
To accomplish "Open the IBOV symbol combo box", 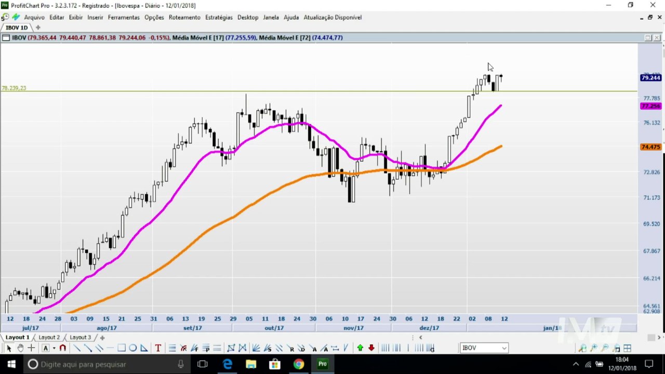I will pyautogui.click(x=484, y=348).
